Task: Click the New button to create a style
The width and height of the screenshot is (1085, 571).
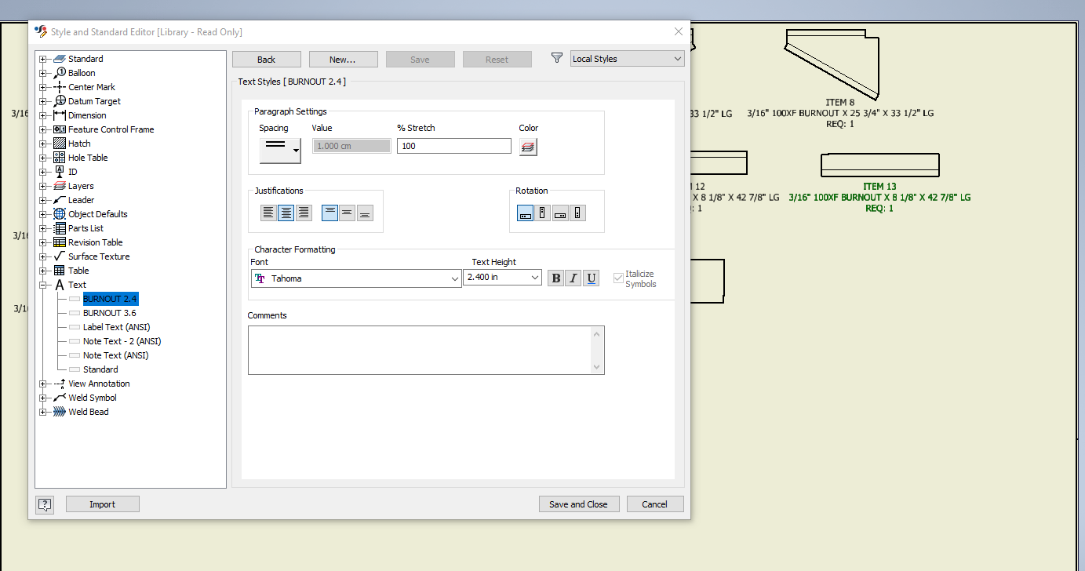Action: 343,58
